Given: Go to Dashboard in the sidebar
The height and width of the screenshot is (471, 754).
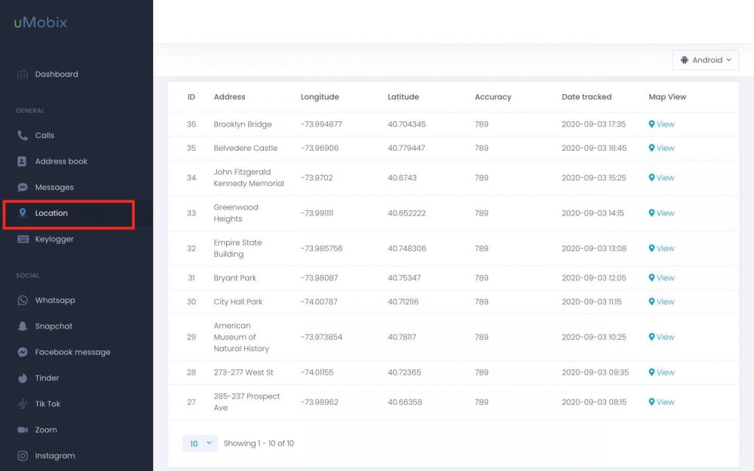Looking at the screenshot, I should (57, 74).
